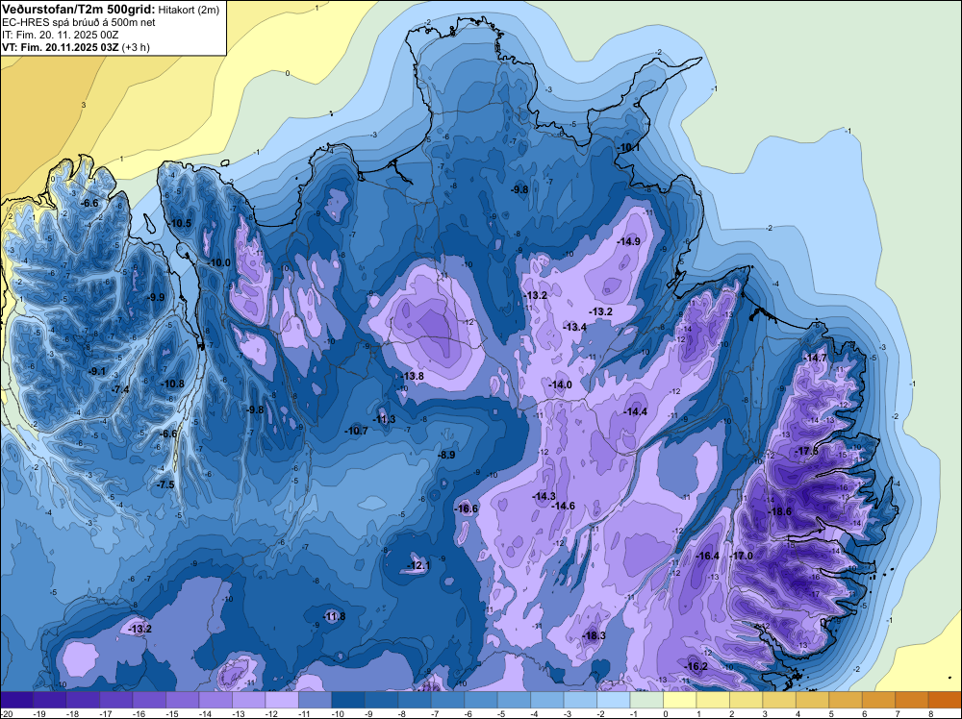Click the -11.8 temperature reading
This screenshot has width=962, height=719.
[335, 616]
